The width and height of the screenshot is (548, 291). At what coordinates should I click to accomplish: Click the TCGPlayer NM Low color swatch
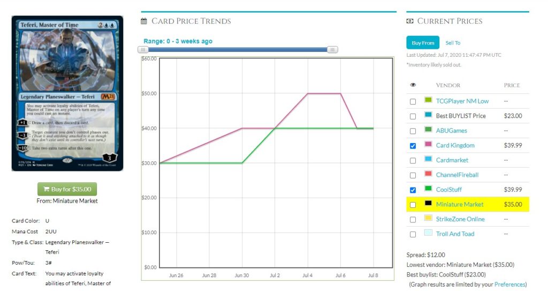pyautogui.click(x=428, y=100)
